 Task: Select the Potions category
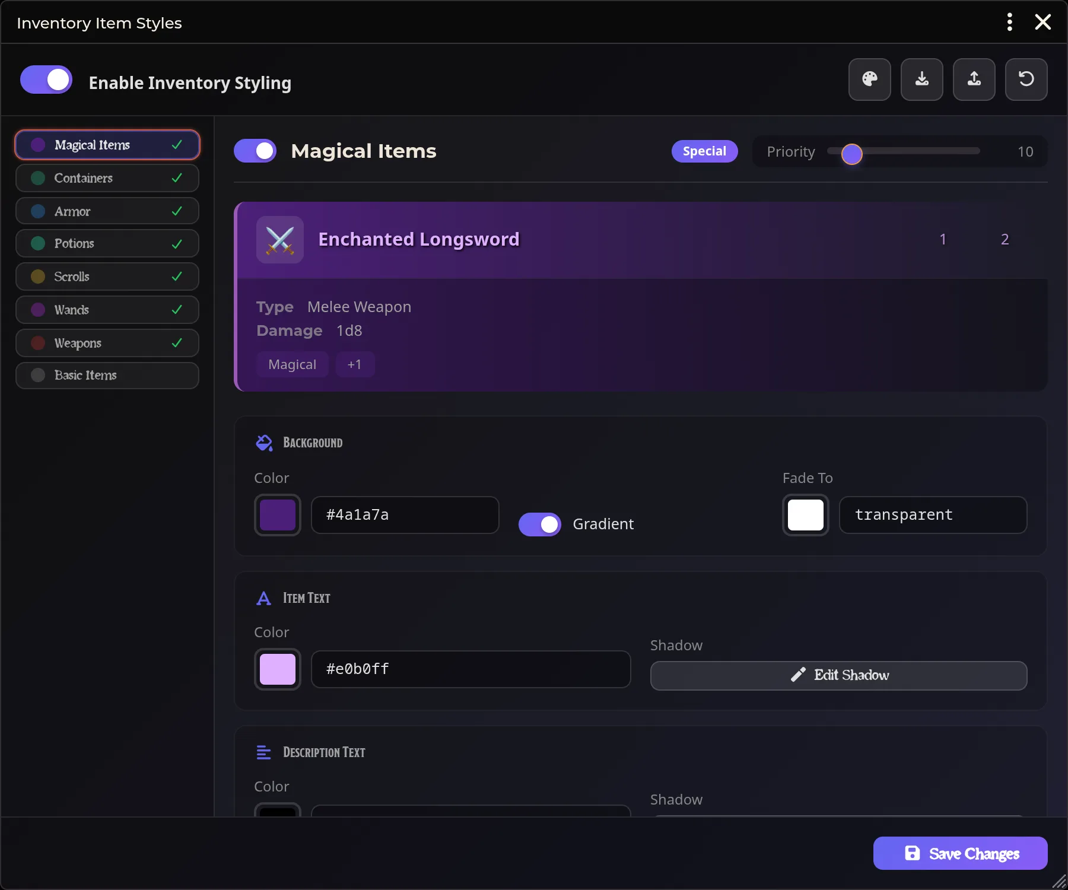(107, 244)
